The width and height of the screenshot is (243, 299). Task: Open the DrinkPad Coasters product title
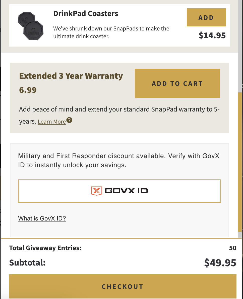coord(86,14)
